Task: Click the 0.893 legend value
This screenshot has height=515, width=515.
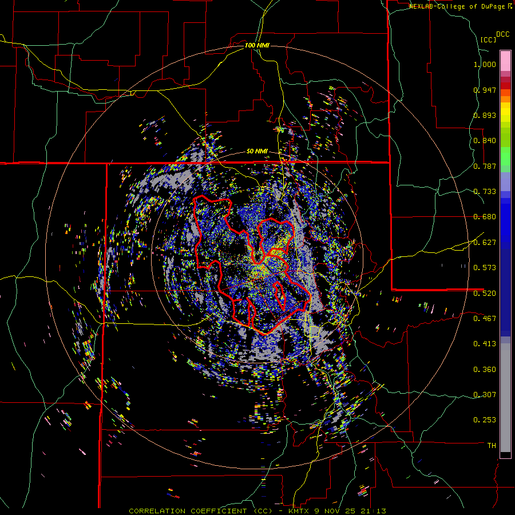Action: 485,115
